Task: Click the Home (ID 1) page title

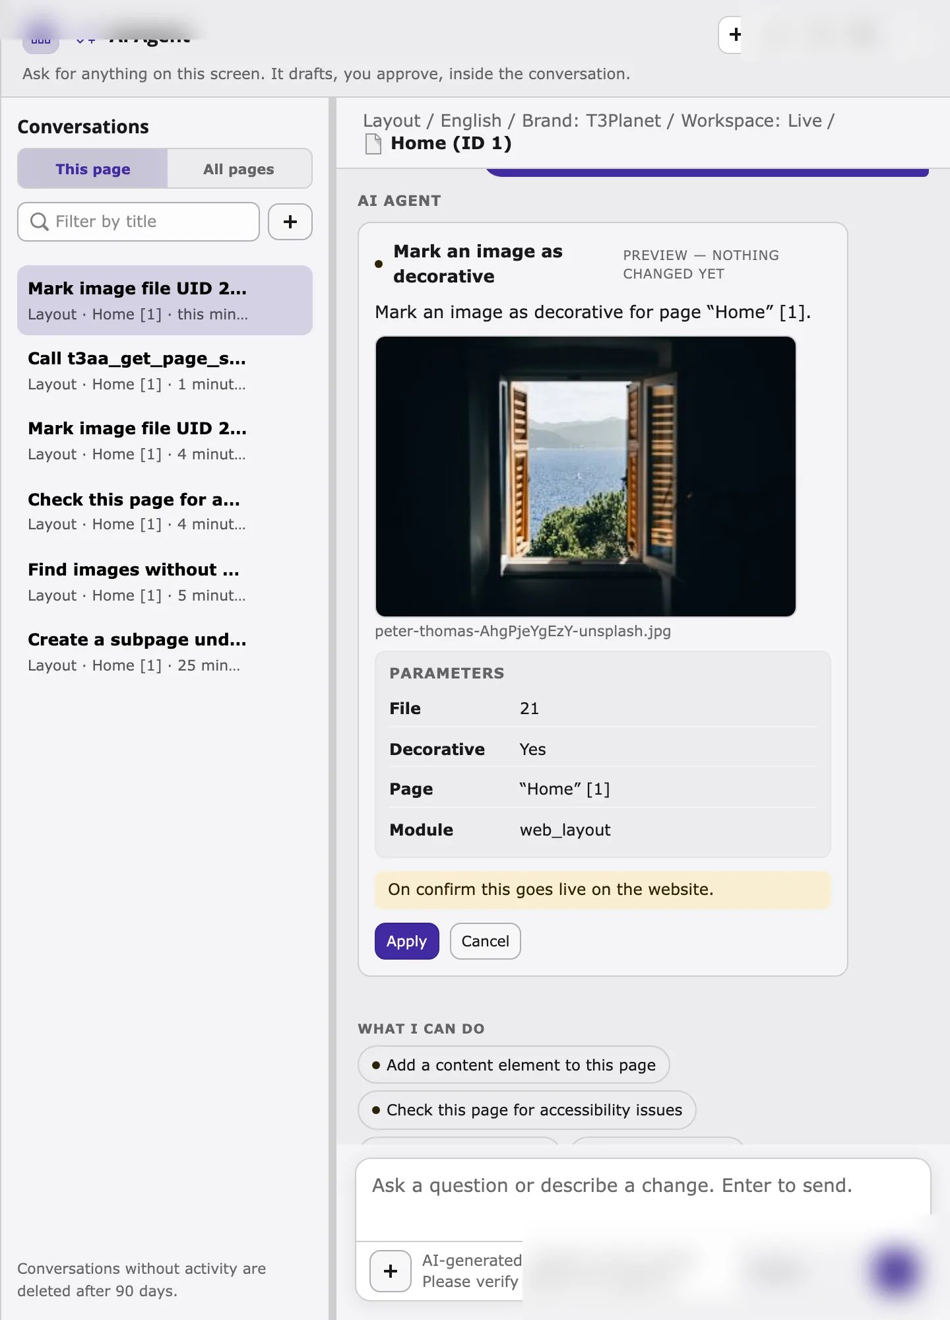Action: (x=451, y=143)
